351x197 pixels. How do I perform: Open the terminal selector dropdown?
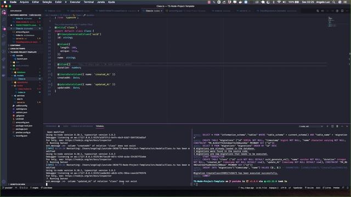311,126
